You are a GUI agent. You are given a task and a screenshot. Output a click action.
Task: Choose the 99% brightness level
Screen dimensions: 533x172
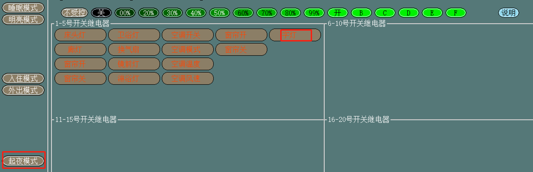[x=314, y=13]
